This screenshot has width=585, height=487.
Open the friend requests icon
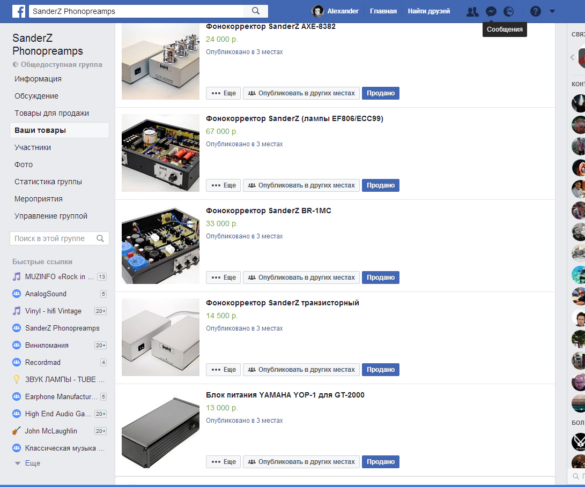[472, 11]
